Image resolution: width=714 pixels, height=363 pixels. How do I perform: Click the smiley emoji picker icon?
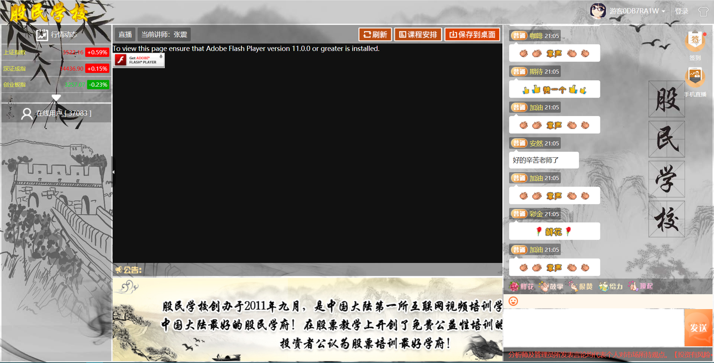(x=513, y=301)
